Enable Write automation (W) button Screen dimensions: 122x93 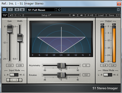22,10
